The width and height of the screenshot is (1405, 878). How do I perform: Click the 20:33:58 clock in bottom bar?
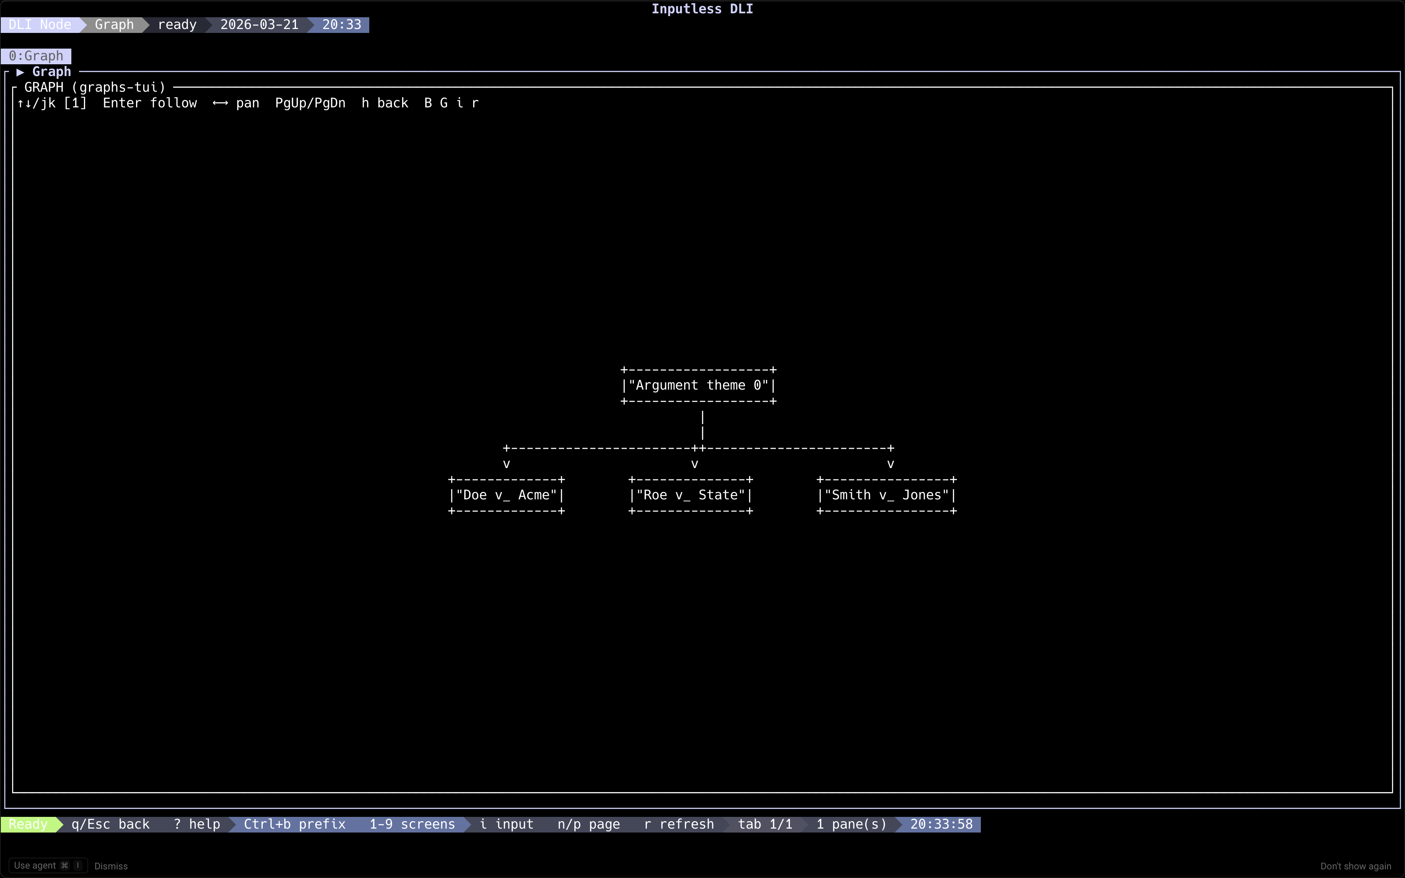point(941,824)
